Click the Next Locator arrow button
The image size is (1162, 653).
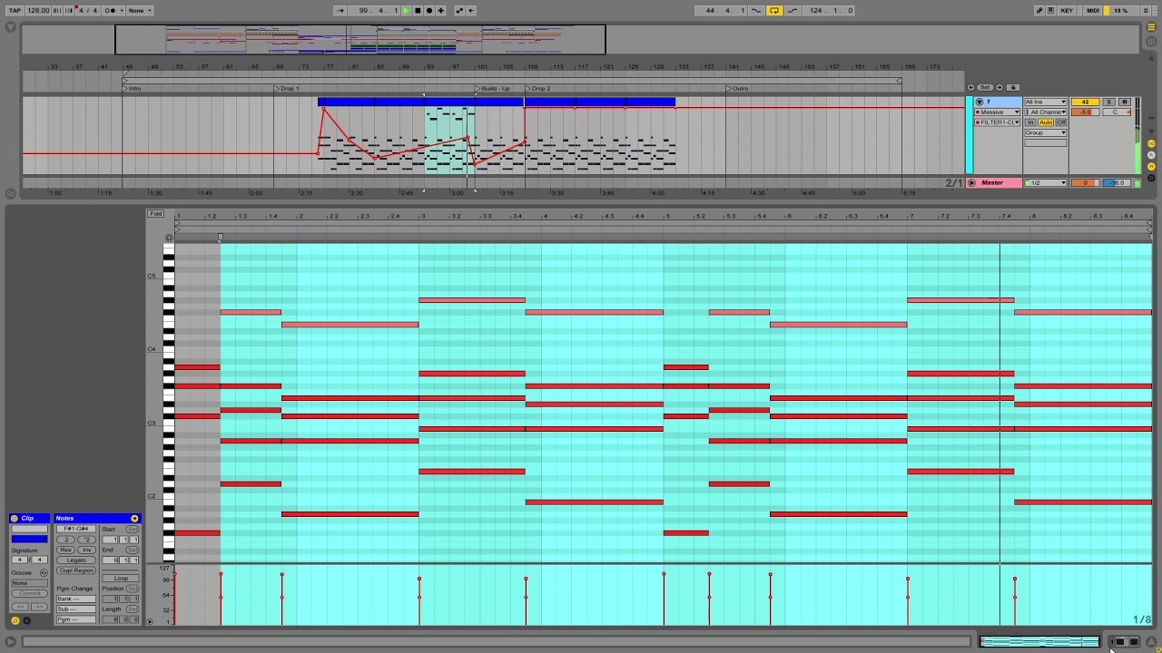point(1000,87)
